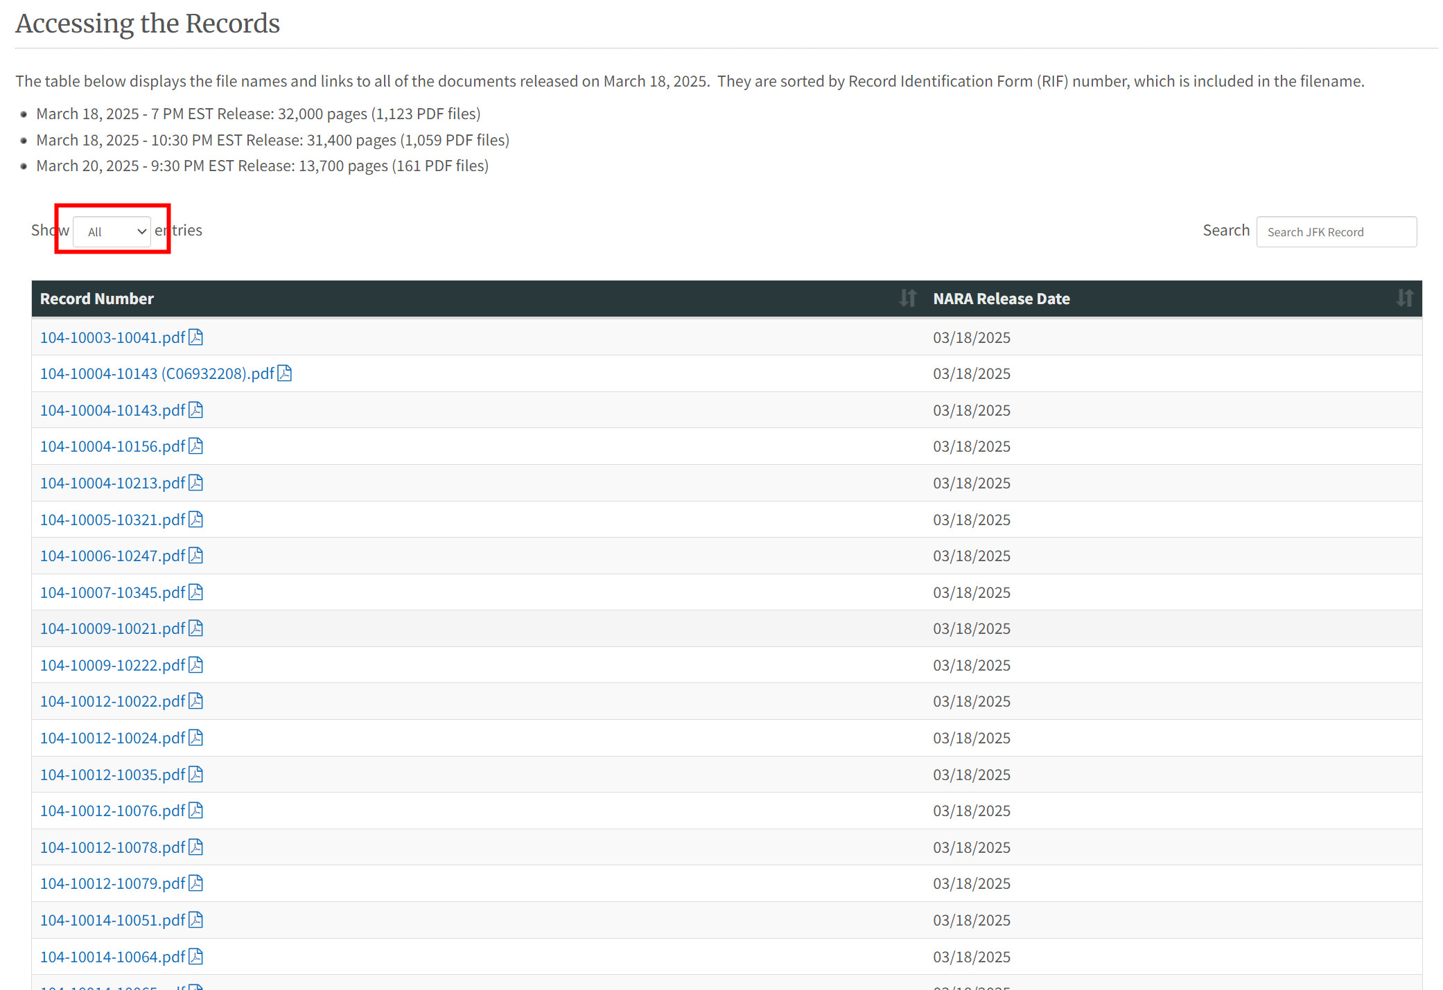Click the Record Number column header
The width and height of the screenshot is (1443, 990).
point(97,299)
